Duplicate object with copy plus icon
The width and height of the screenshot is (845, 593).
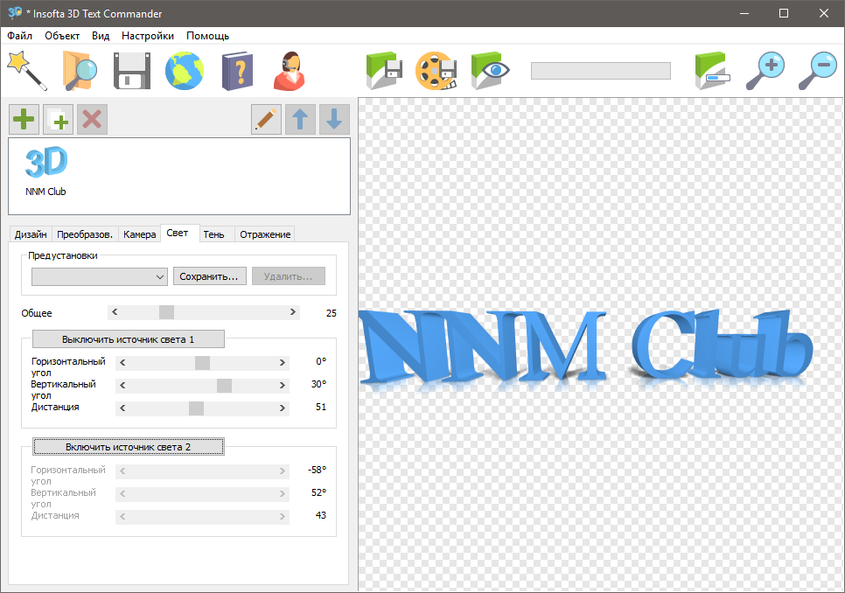pyautogui.click(x=59, y=119)
